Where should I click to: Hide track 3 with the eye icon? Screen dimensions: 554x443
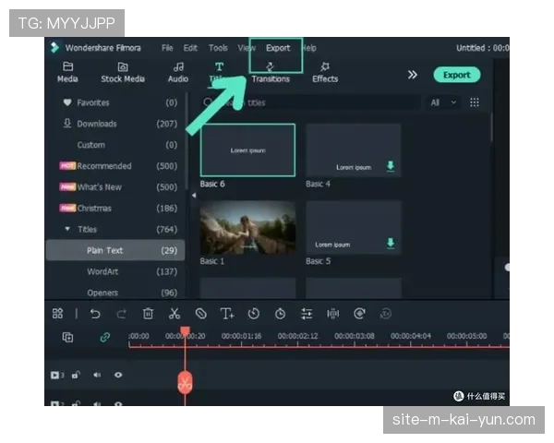pos(118,376)
